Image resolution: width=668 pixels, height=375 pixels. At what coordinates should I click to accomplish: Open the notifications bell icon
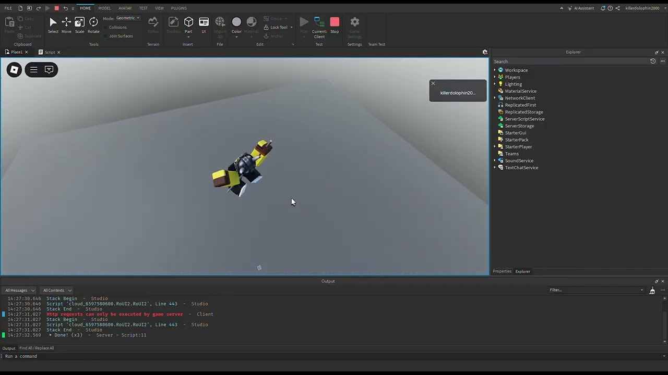pos(603,8)
